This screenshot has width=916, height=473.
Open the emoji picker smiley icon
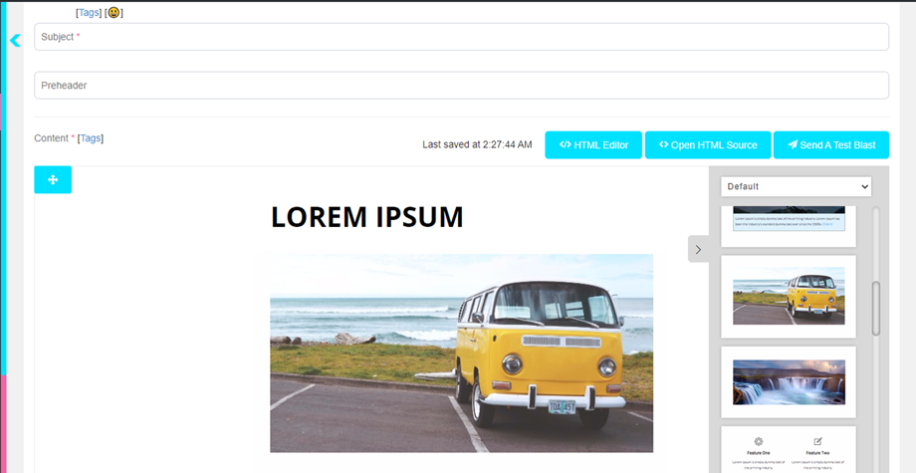114,13
